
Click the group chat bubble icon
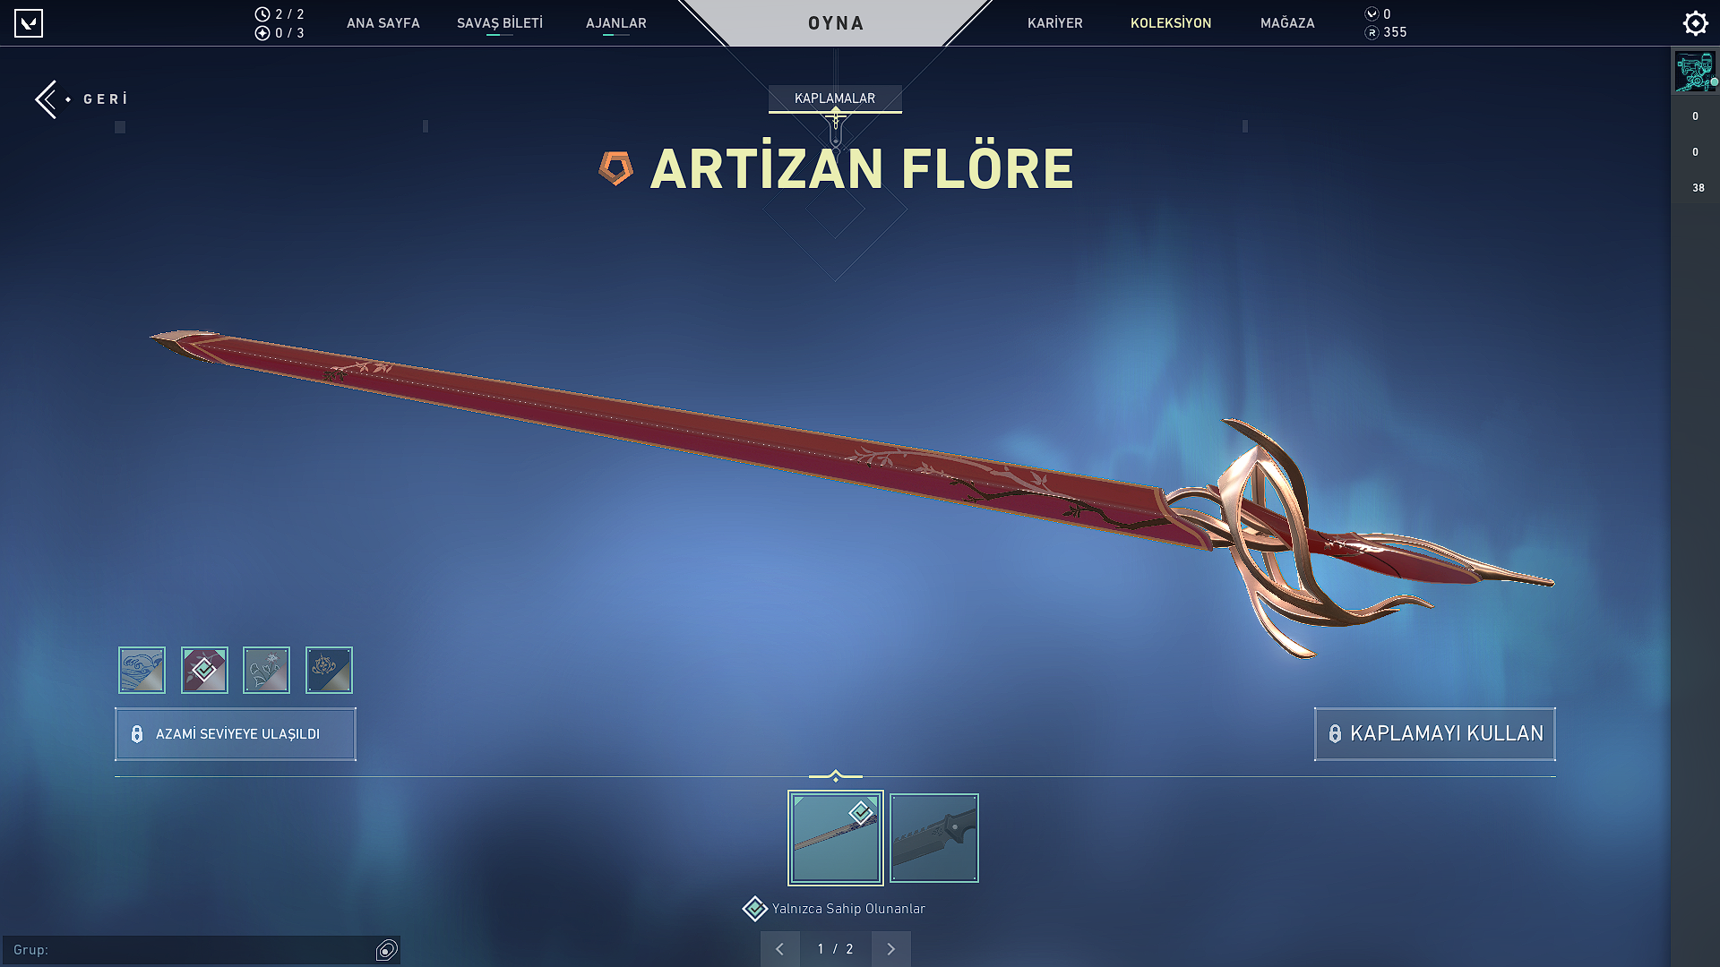(387, 950)
